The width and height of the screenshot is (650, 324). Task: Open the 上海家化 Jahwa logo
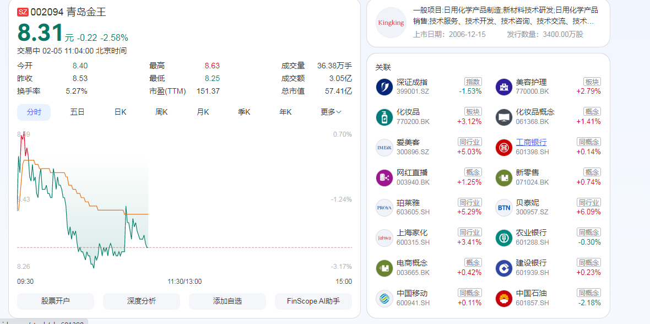(x=384, y=238)
